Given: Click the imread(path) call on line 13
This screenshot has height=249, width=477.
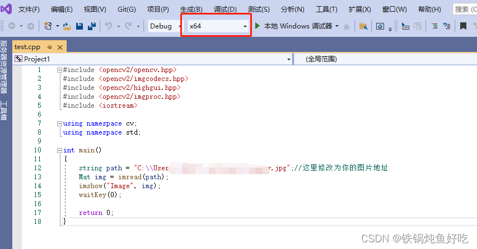Looking at the screenshot, I should coord(141,177).
